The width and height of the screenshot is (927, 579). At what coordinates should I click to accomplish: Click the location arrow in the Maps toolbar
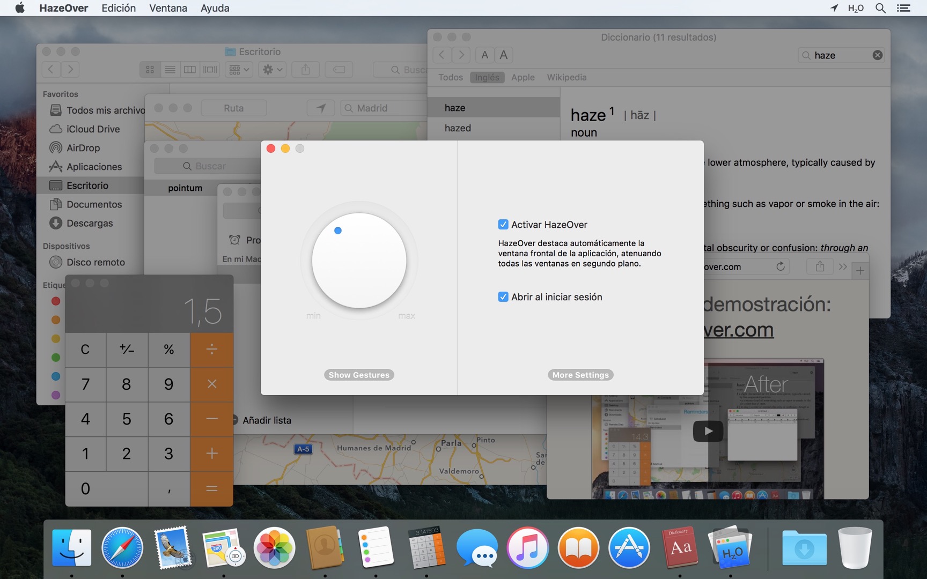tap(320, 108)
